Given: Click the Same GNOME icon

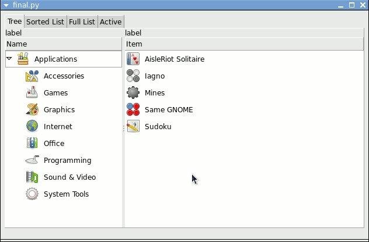Looking at the screenshot, I should pos(134,110).
